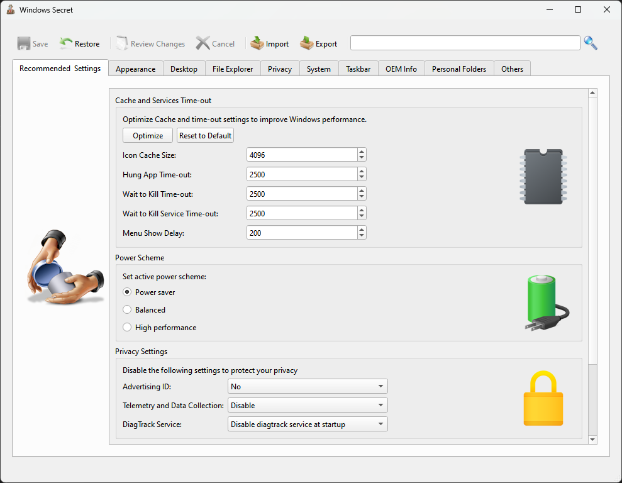622x483 pixels.
Task: Click the Wait to Kill Time-out field
Action: click(x=302, y=194)
